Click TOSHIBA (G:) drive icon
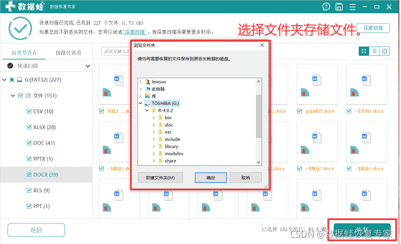Screen dimensions: 401x244 pyautogui.click(x=147, y=104)
